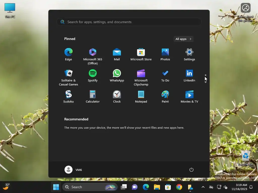The height and width of the screenshot is (193, 258).
Task: Launch WhatsApp
Action: [117, 76]
